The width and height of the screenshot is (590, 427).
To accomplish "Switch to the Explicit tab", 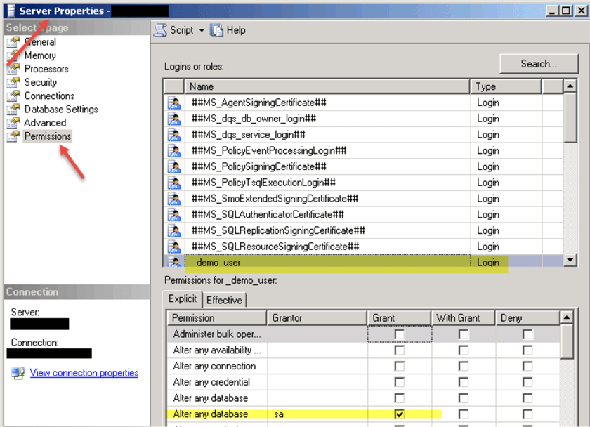I will 183,299.
